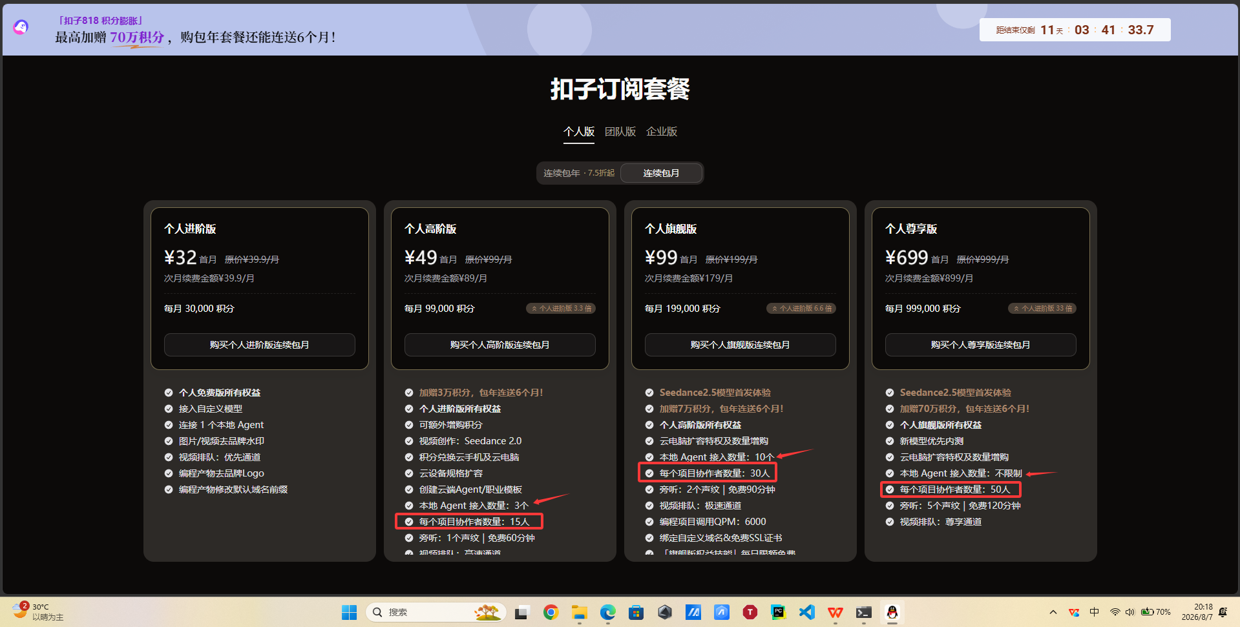
Task: Click the 个人进阶版 3.3 倍 badge
Action: pyautogui.click(x=561, y=309)
